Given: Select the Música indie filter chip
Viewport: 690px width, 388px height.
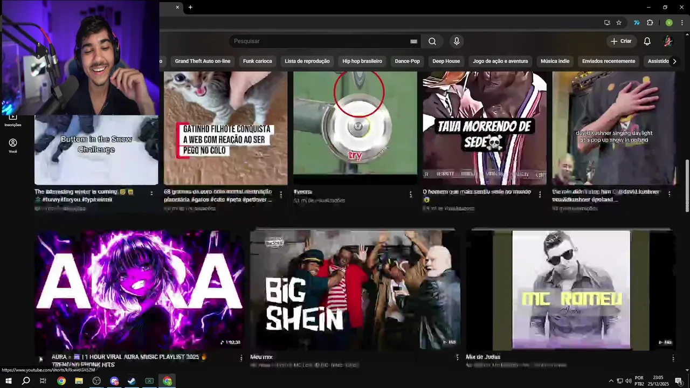Looking at the screenshot, I should (x=555, y=61).
